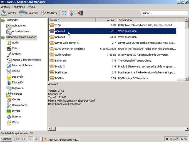Viewport: 189px width, 142px height.
Task: Open the Librerias category
Action: (x=17, y=116)
